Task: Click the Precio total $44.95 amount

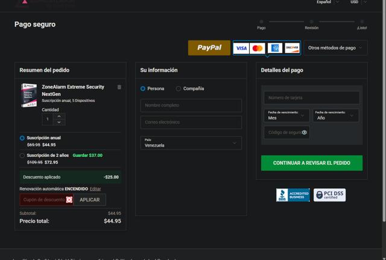Action: (112, 221)
